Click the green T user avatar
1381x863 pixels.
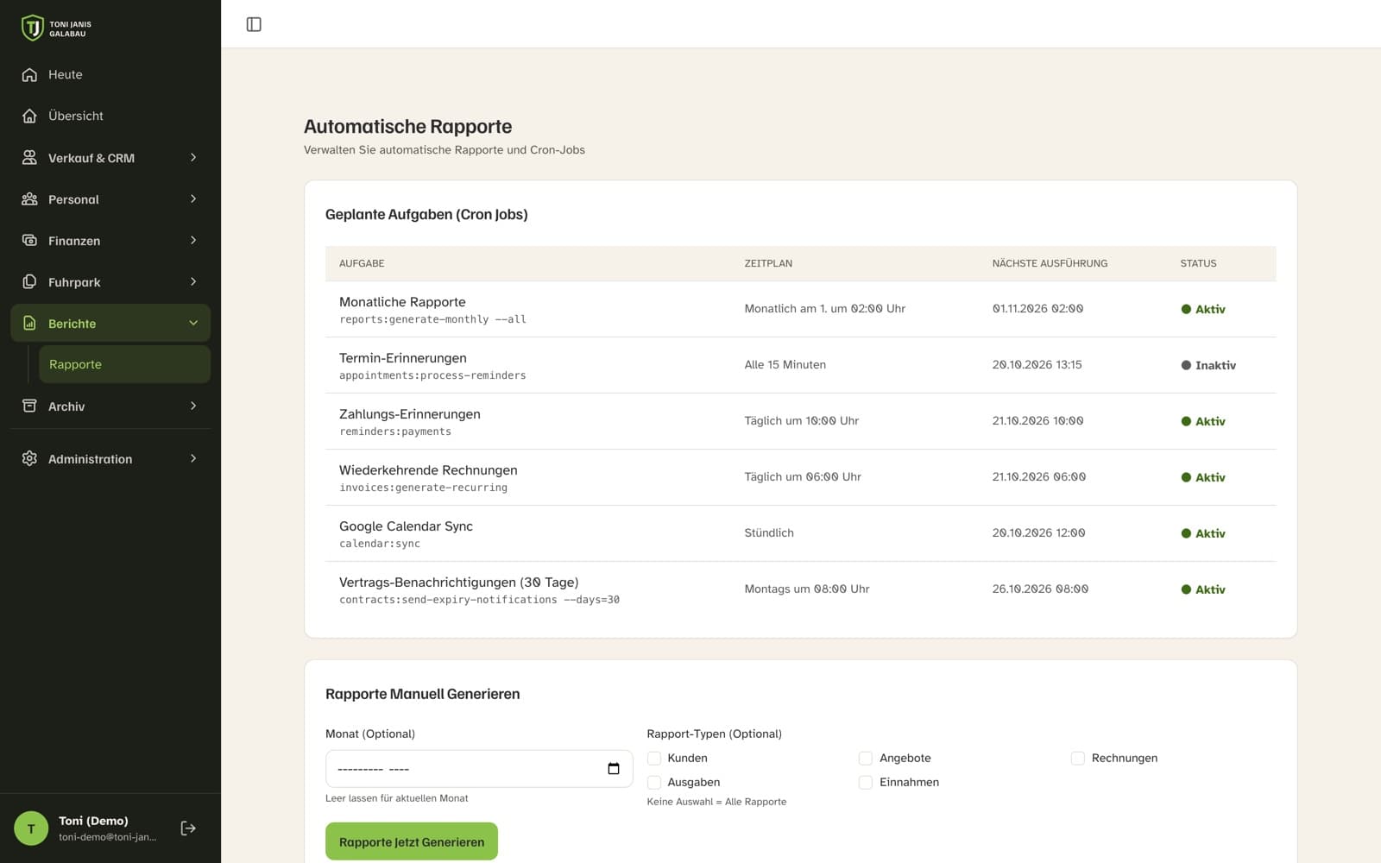click(31, 828)
